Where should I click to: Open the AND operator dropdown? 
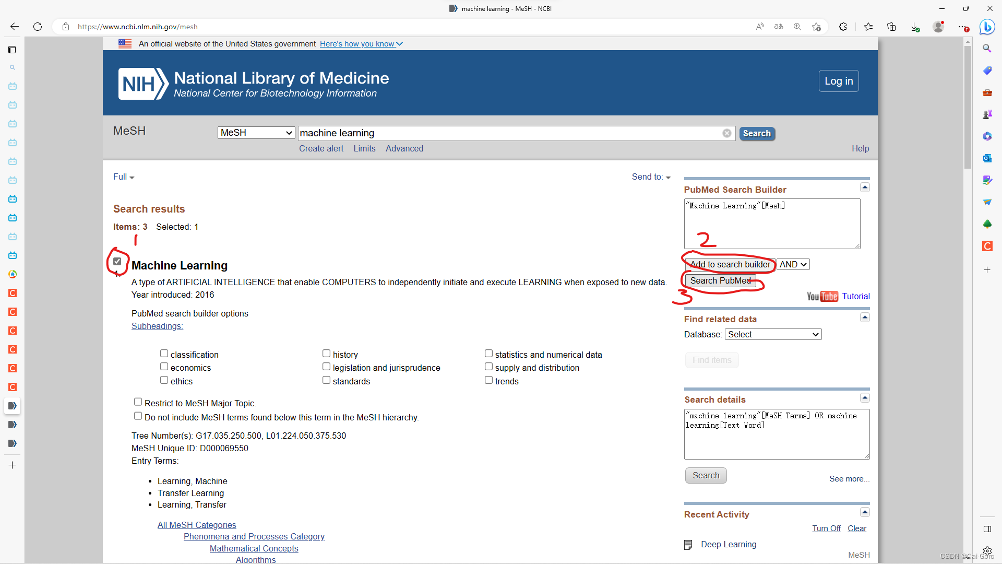point(793,265)
